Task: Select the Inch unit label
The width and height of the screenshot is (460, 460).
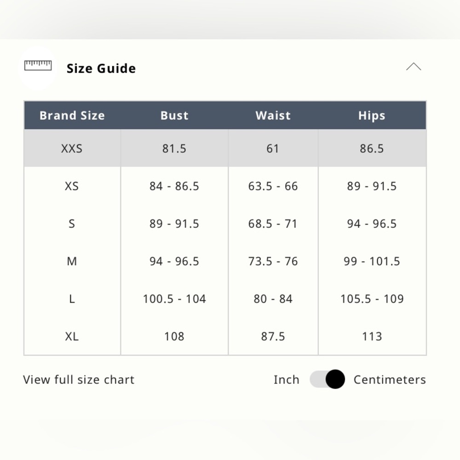Action: pyautogui.click(x=286, y=379)
